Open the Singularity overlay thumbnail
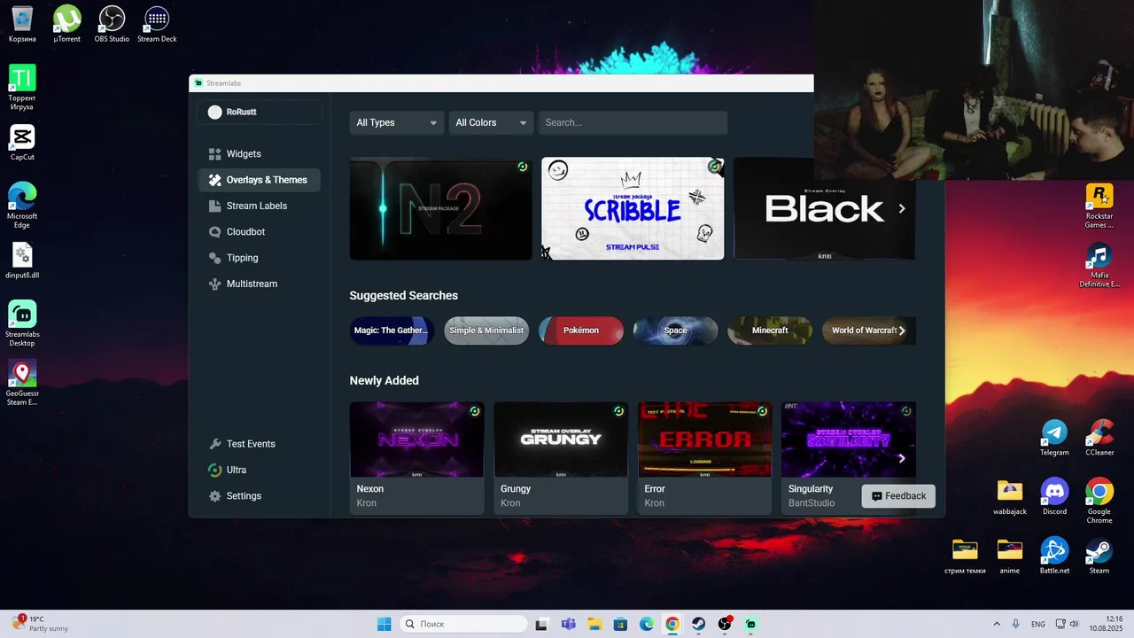This screenshot has width=1134, height=638. pos(849,440)
